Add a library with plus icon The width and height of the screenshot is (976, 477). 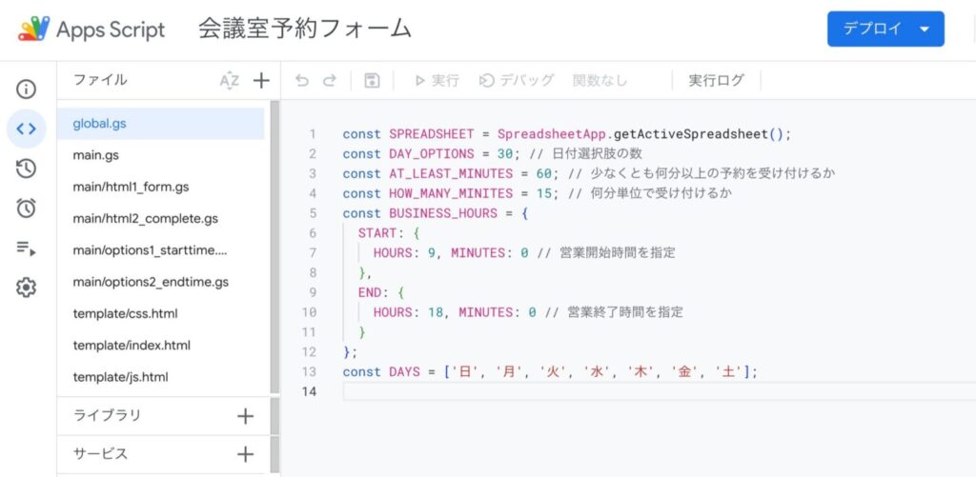coord(246,416)
